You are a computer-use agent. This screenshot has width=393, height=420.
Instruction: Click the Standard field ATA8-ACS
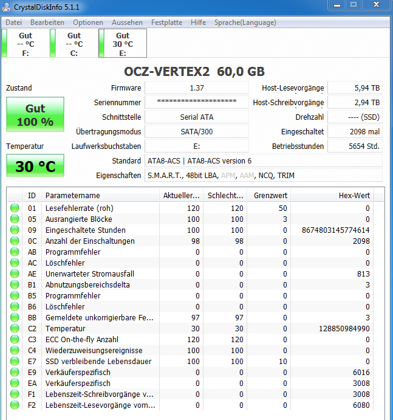[264, 160]
